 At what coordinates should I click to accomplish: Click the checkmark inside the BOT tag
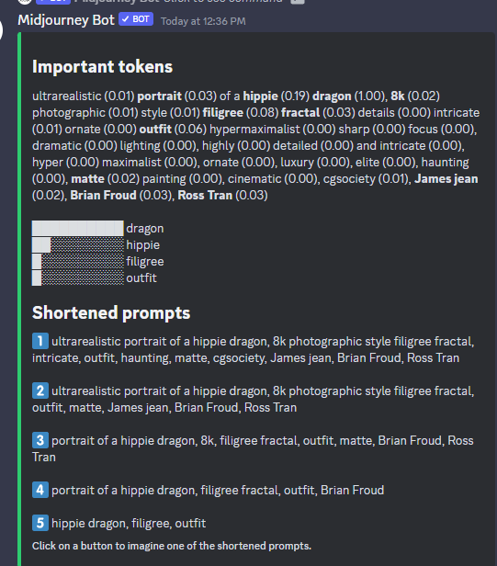click(125, 19)
